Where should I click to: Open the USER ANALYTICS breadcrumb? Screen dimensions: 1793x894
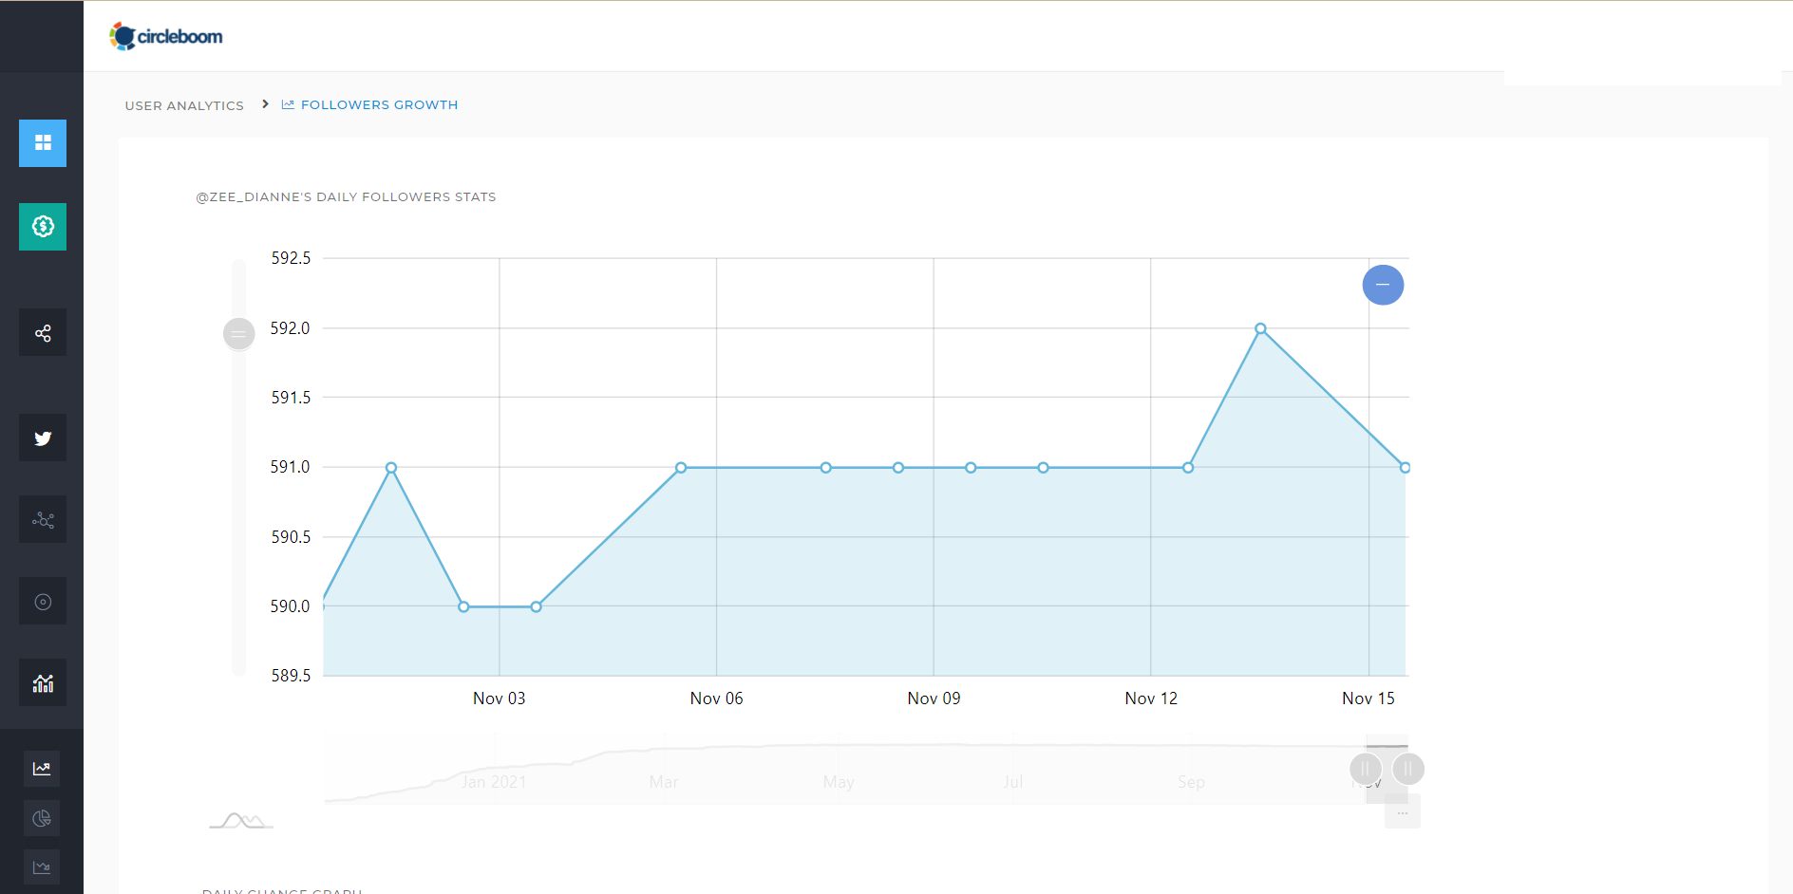coord(183,105)
